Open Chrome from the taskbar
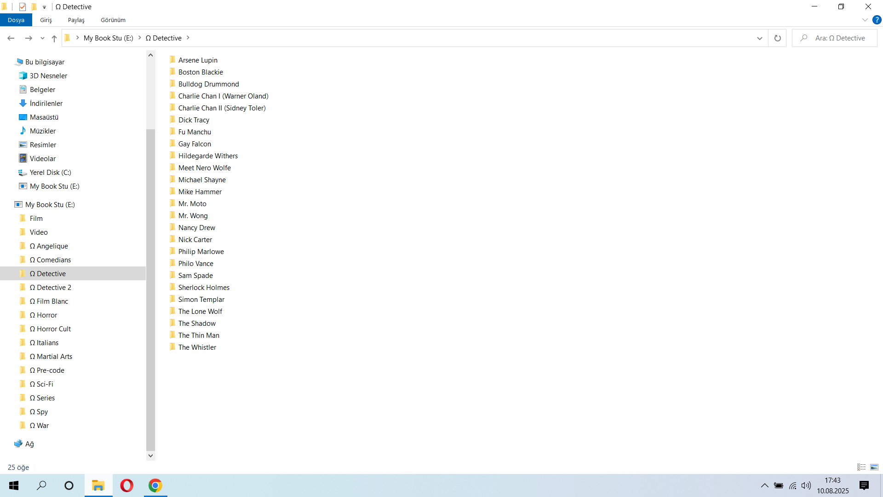Screen dimensions: 883x497 [x=155, y=485]
